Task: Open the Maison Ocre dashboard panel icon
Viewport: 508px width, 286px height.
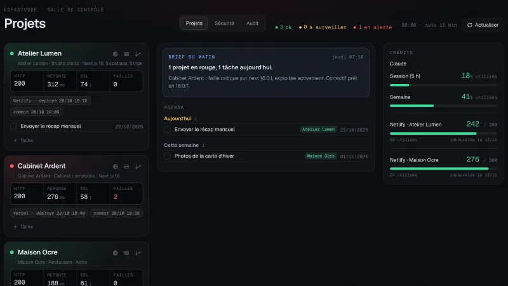Action: (126, 252)
